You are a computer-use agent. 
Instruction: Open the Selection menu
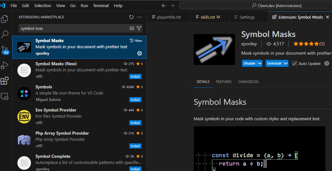point(43,6)
